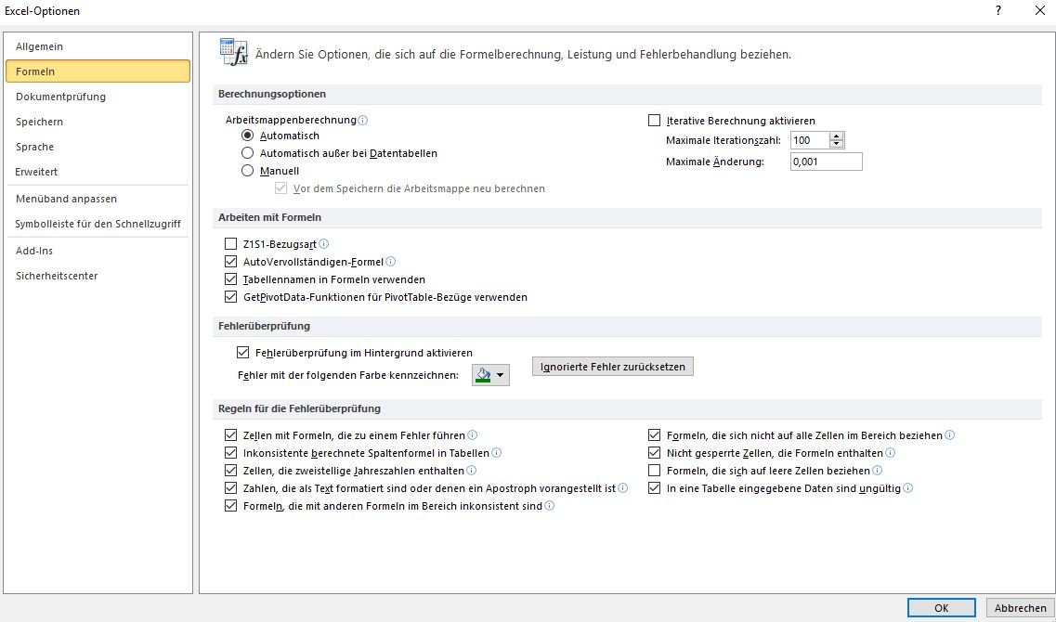Toggle 'Tabellennamen in Formeln verwenden'
Viewport: 1056px width, 622px height.
click(231, 279)
